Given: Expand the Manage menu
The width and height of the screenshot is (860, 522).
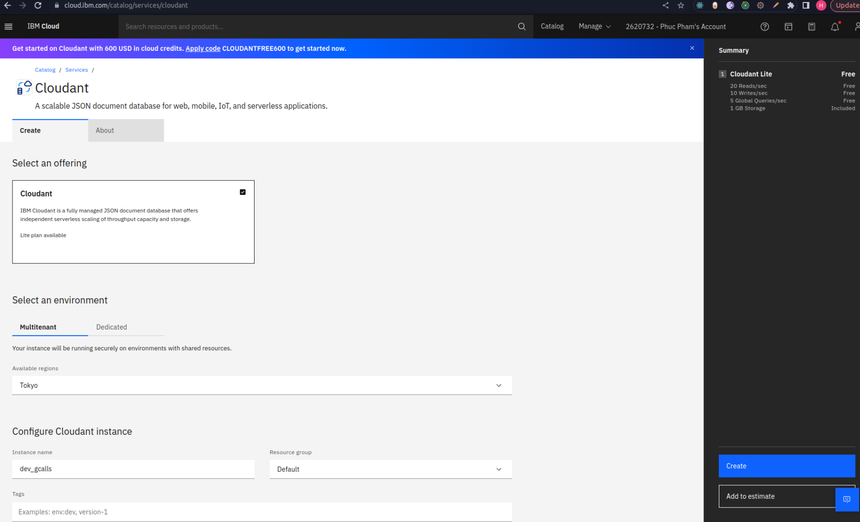Looking at the screenshot, I should tap(594, 27).
